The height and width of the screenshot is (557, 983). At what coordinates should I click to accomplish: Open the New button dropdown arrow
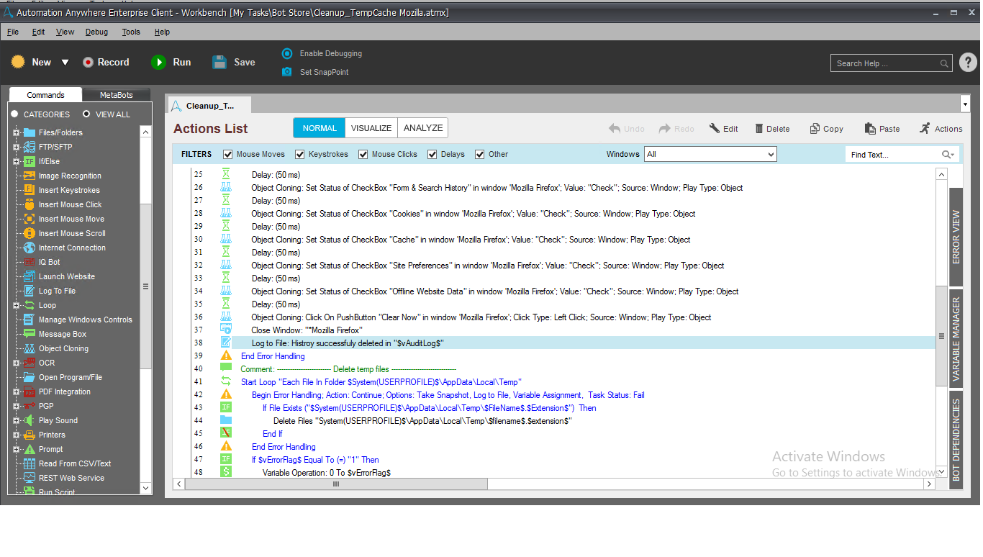(65, 63)
